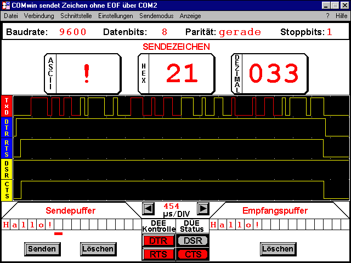Open the Einstellungen menu
The height and width of the screenshot is (263, 351).
tap(115, 16)
